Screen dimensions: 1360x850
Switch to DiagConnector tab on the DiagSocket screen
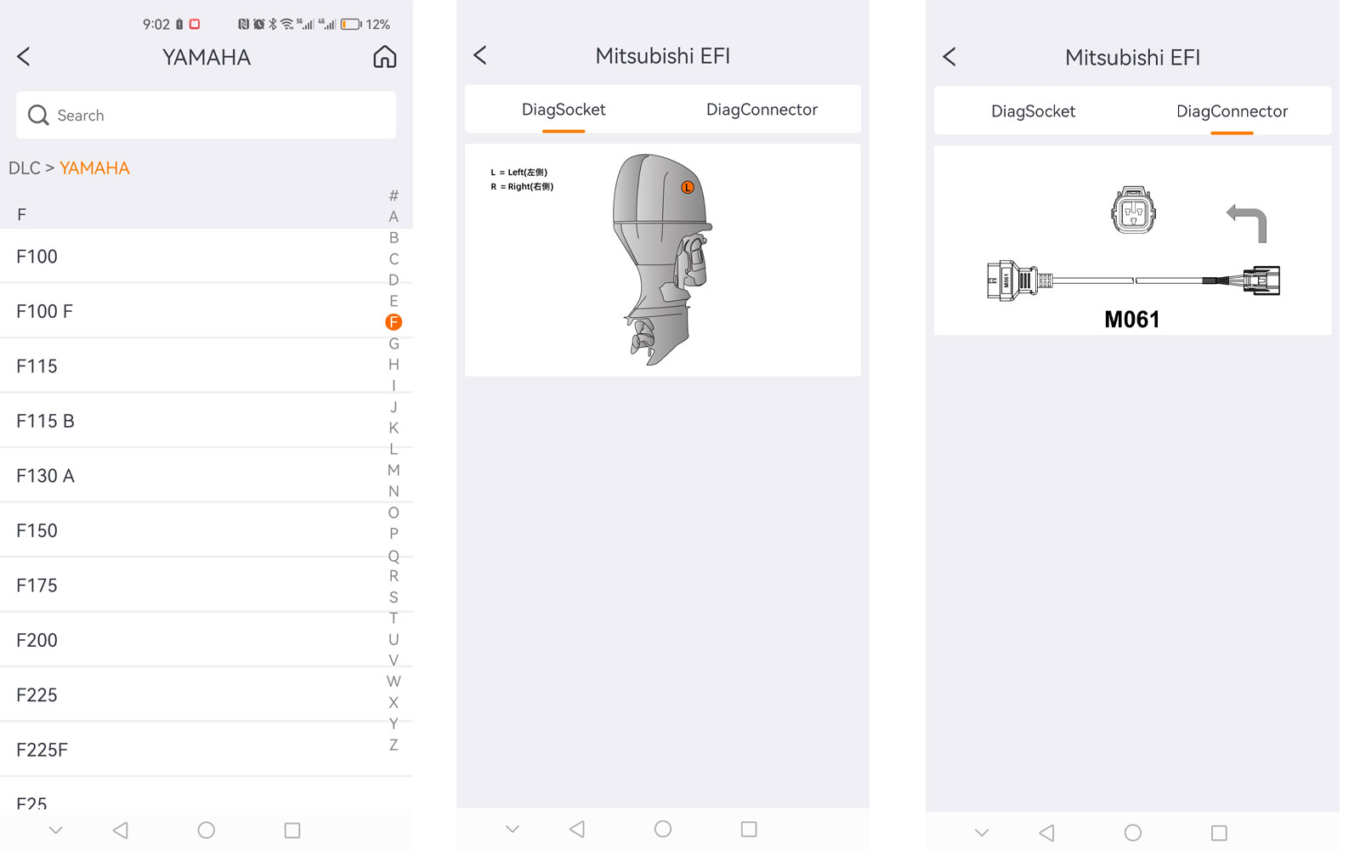tap(762, 109)
